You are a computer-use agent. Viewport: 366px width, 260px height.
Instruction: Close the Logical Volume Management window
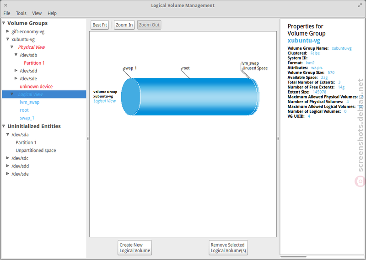(x=5, y=5)
